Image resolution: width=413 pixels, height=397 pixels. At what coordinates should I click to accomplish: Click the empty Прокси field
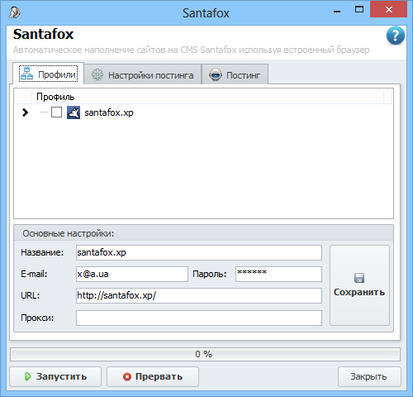coord(199,318)
